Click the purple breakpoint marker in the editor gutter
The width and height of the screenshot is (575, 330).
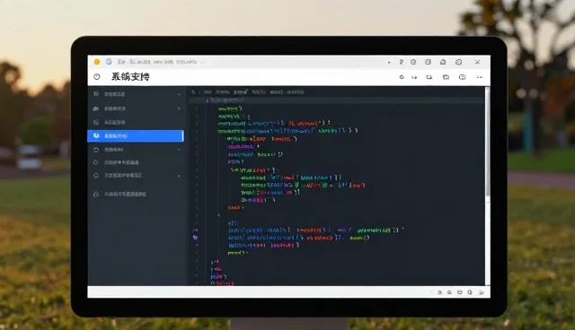coord(196,238)
